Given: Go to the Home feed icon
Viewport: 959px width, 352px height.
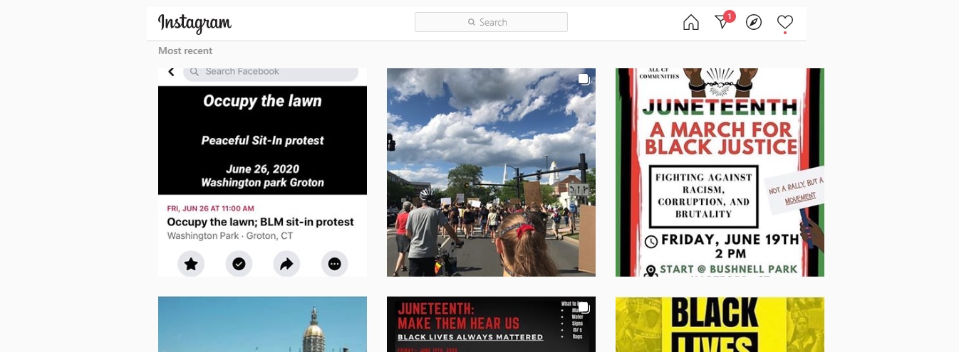Looking at the screenshot, I should (x=690, y=23).
